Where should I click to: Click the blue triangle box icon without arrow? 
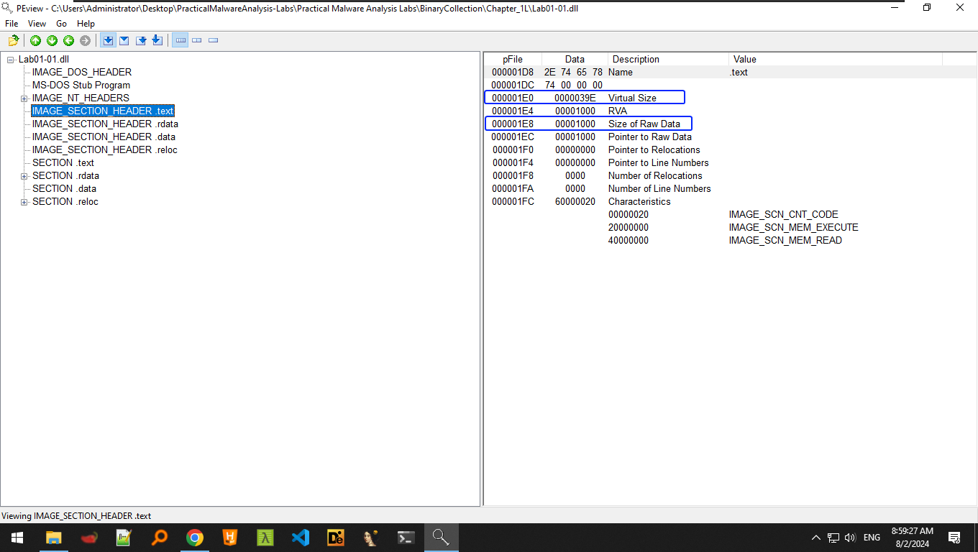[124, 40]
